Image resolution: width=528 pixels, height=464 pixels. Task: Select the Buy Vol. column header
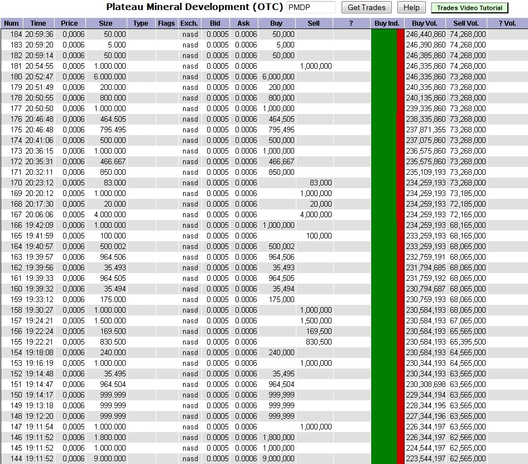tap(425, 23)
